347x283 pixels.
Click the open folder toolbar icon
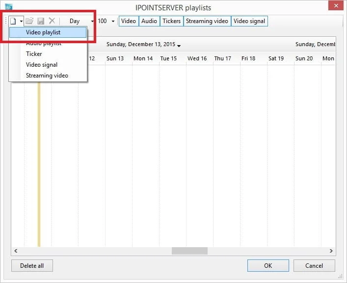29,21
